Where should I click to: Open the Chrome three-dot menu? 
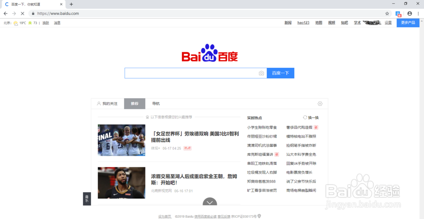[419, 13]
